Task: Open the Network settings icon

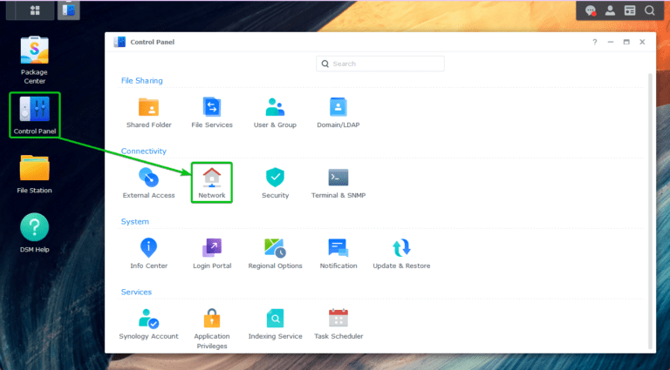Action: click(211, 178)
